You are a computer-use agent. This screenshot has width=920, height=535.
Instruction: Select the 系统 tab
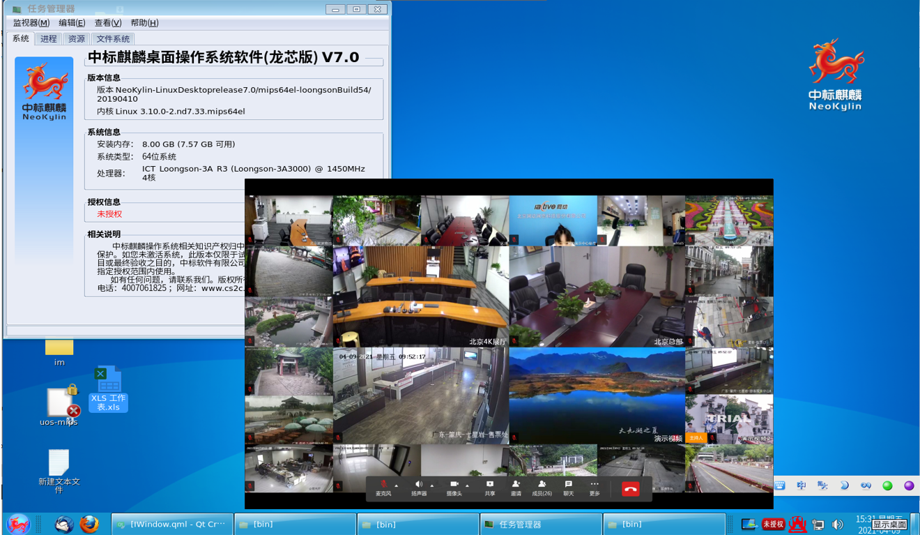click(x=21, y=38)
